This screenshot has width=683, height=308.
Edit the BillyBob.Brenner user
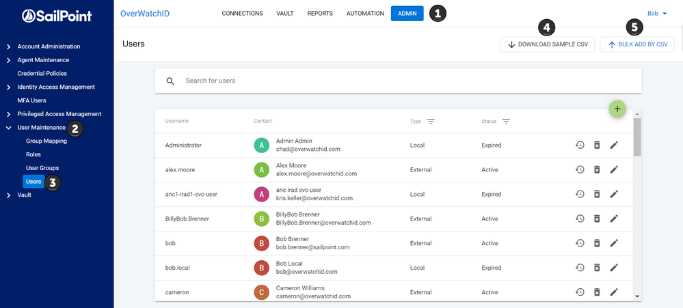(x=614, y=219)
